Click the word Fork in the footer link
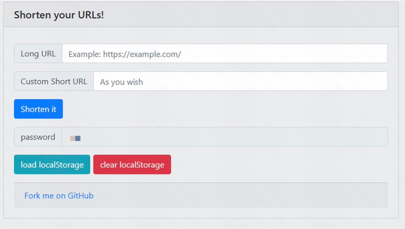The image size is (405, 229). point(32,196)
